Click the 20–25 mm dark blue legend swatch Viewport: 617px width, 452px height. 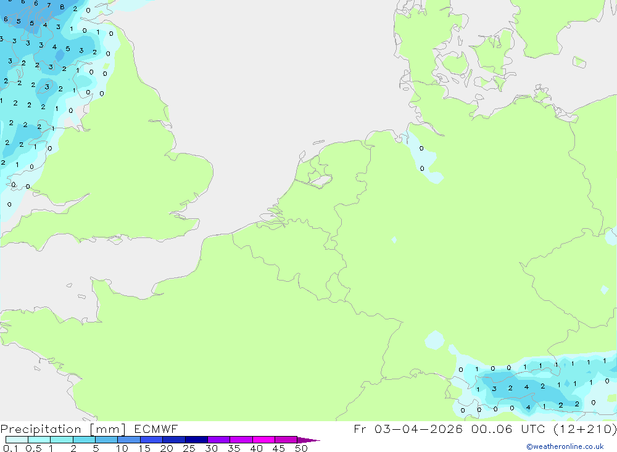pos(174,440)
